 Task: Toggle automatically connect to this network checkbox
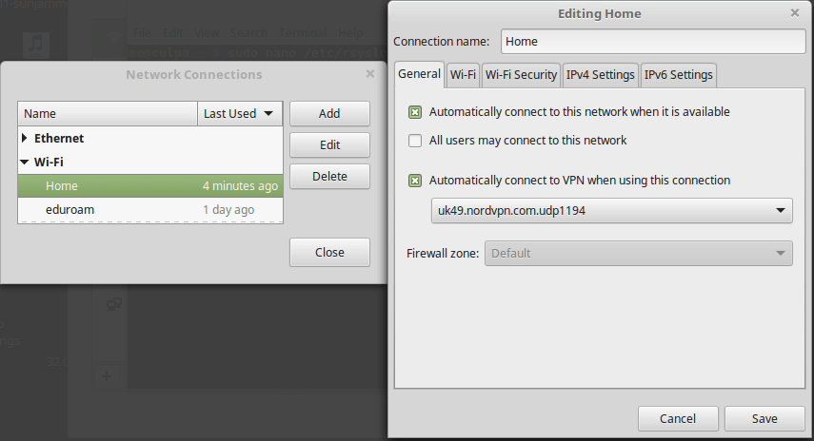(x=415, y=112)
